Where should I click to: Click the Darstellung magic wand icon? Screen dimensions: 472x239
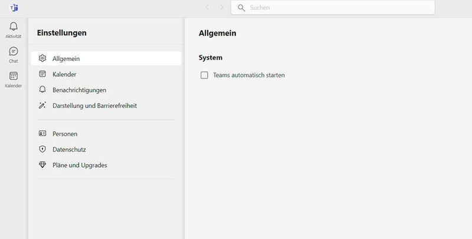(42, 106)
